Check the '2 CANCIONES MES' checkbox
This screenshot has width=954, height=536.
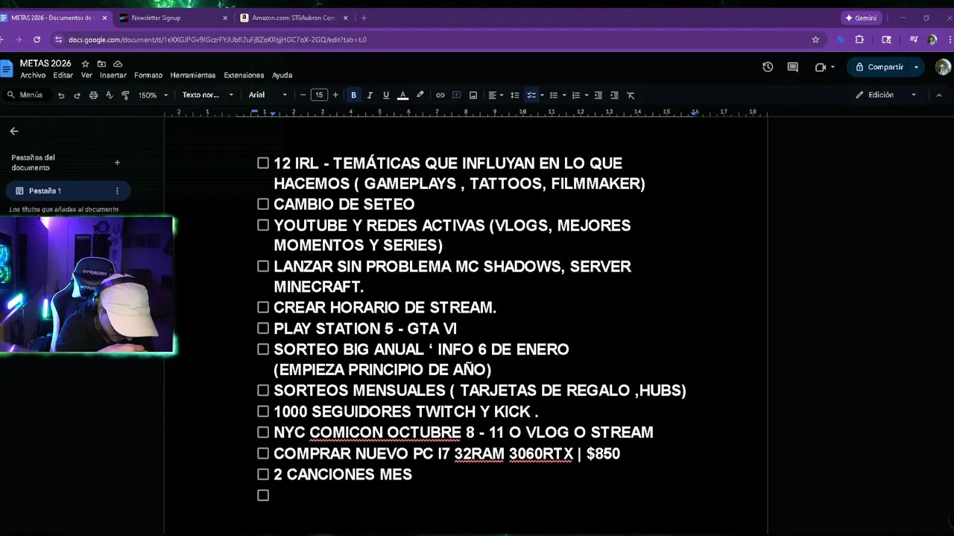pos(263,474)
